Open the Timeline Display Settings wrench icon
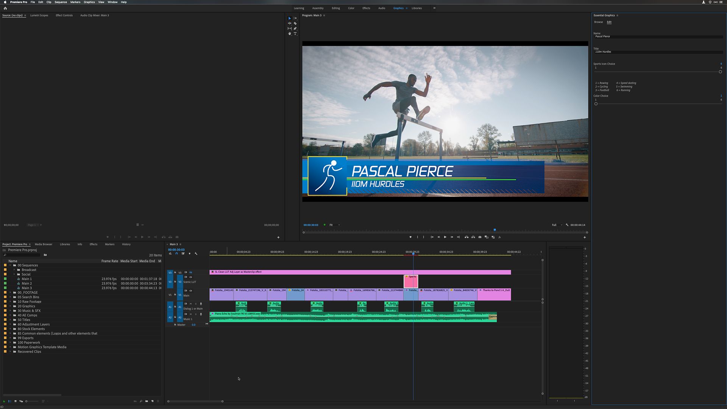This screenshot has height=409, width=727. pyautogui.click(x=196, y=254)
